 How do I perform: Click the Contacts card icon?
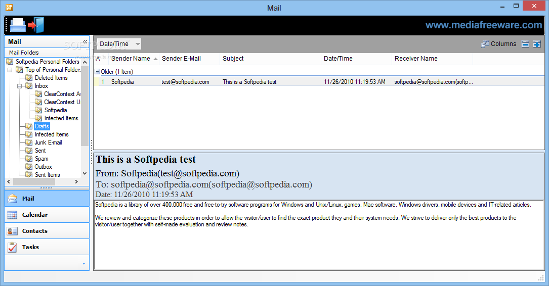coord(12,231)
